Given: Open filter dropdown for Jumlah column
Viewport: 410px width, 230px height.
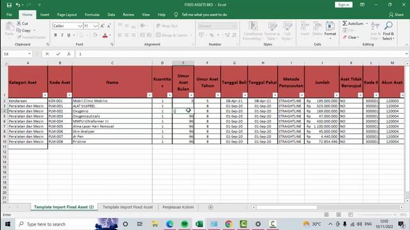Looking at the screenshot, I should [336, 95].
